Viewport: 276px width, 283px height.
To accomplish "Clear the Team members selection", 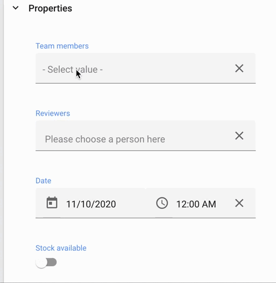I will pyautogui.click(x=239, y=69).
